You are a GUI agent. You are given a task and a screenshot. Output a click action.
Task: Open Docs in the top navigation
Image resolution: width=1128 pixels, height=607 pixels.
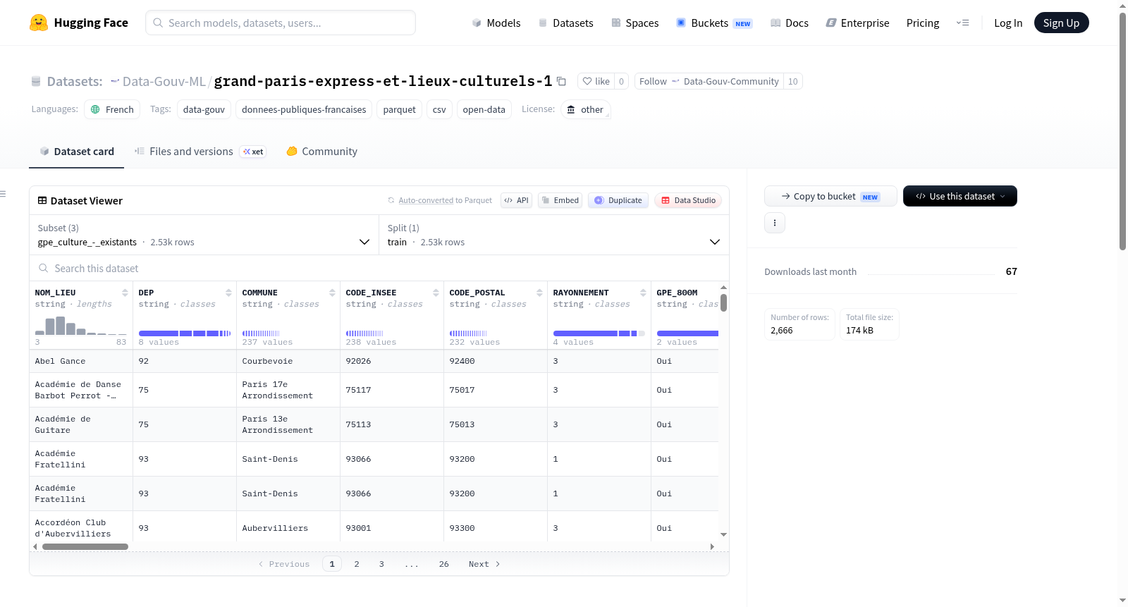[x=790, y=23]
